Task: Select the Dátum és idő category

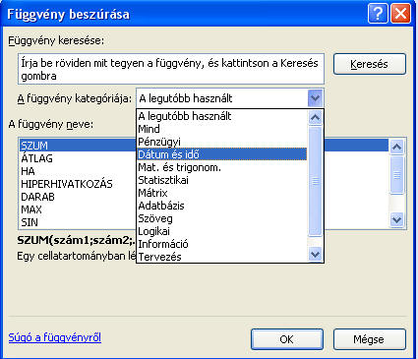Action: click(x=221, y=154)
